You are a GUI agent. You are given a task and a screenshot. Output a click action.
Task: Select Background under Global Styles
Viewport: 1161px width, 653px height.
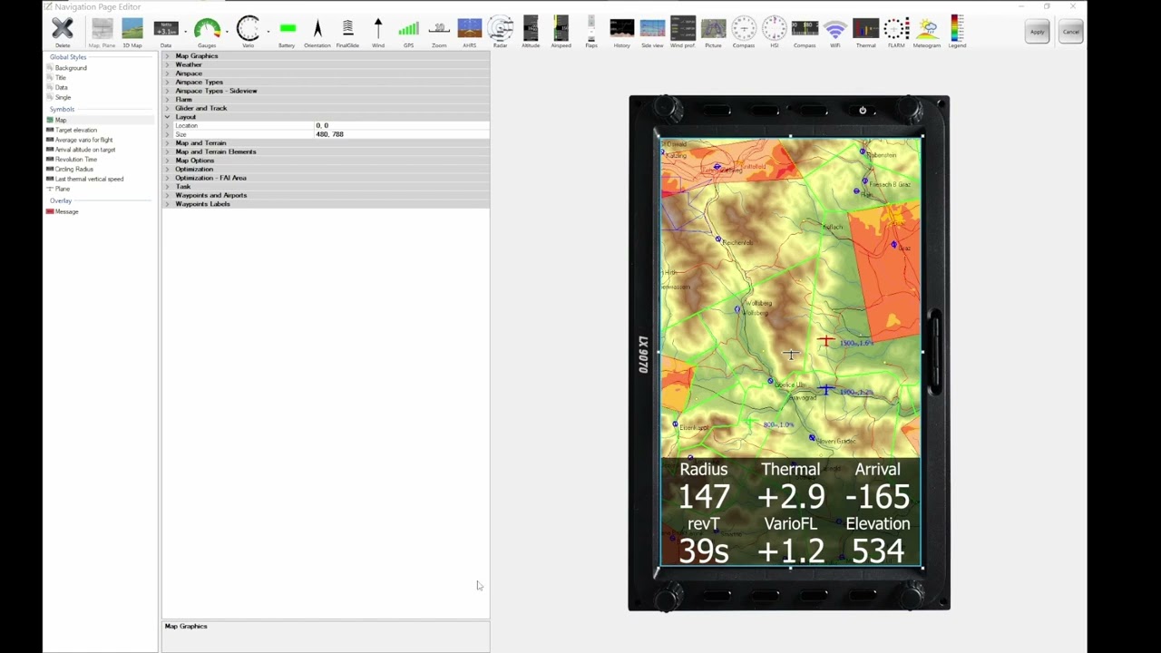pos(71,68)
